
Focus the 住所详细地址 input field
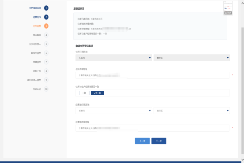pyautogui.click(x=152, y=75)
